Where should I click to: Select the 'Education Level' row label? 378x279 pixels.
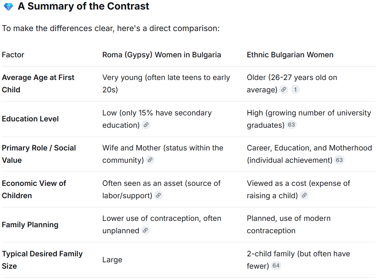pos(30,119)
